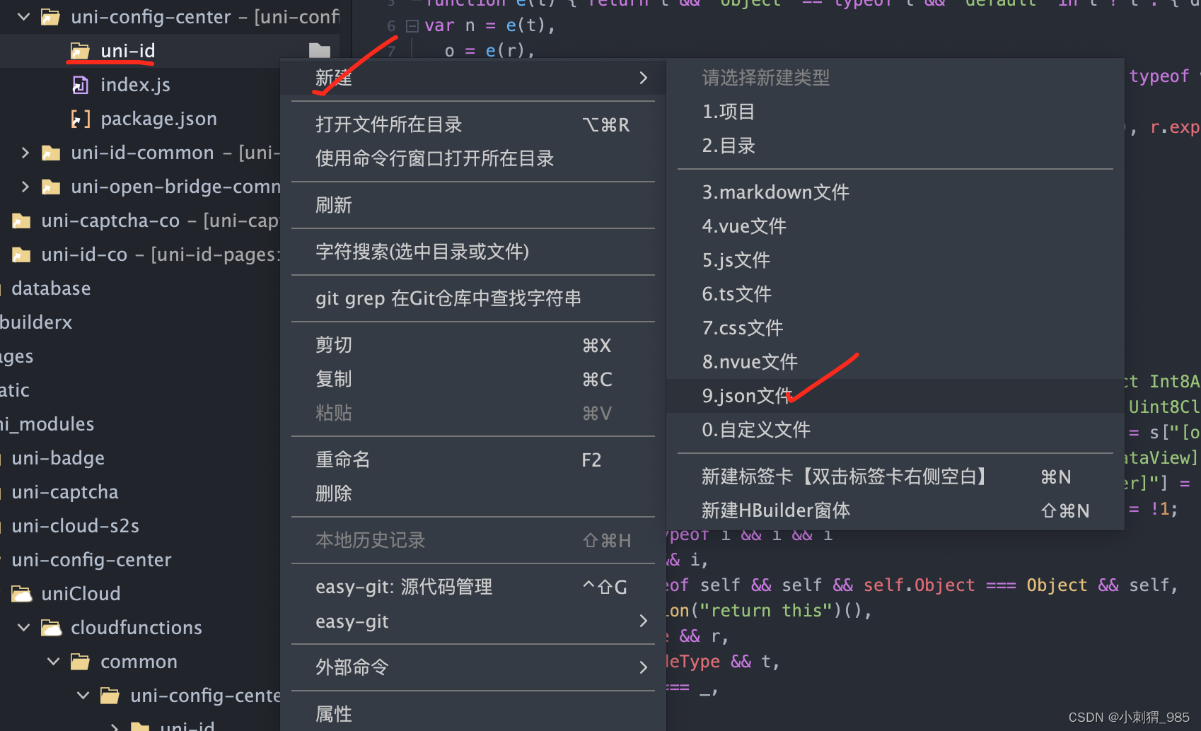Choose 使用命令行窗口打开所在目录
The width and height of the screenshot is (1201, 731).
(473, 158)
